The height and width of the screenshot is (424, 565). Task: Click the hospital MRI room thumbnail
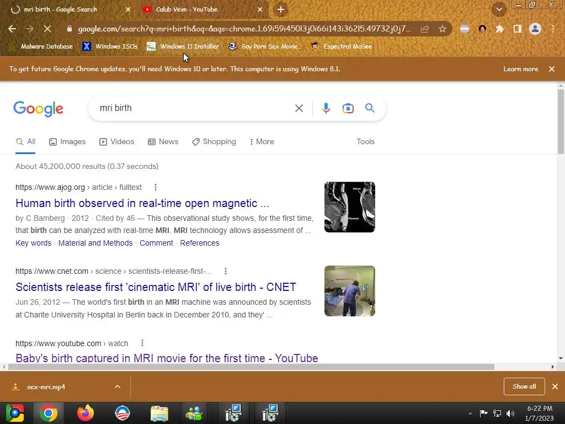click(349, 291)
